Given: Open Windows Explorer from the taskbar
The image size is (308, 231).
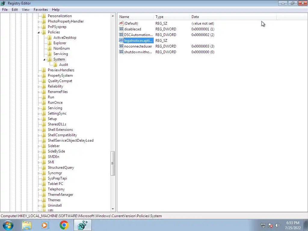Looking at the screenshot, I should tap(27, 225).
